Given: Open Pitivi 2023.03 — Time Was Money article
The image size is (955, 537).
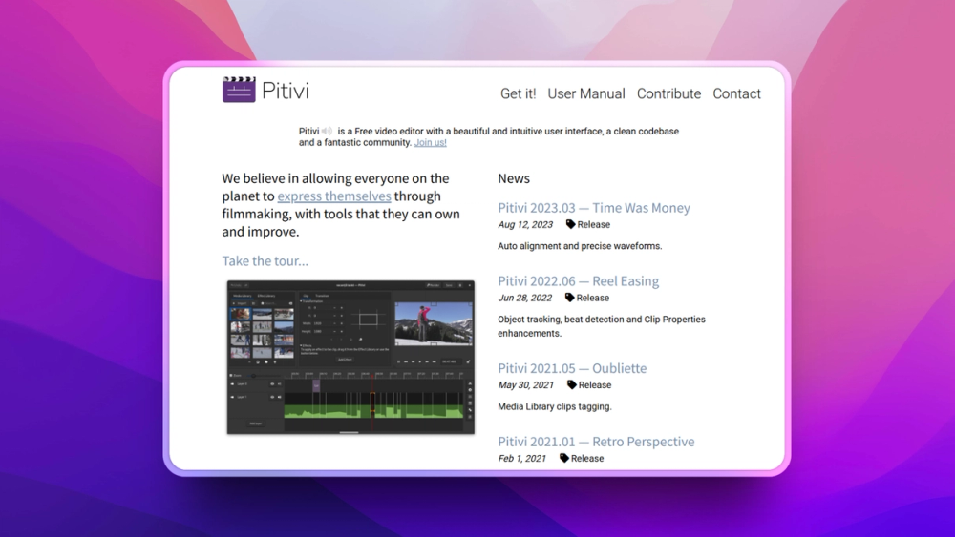Looking at the screenshot, I should click(594, 208).
